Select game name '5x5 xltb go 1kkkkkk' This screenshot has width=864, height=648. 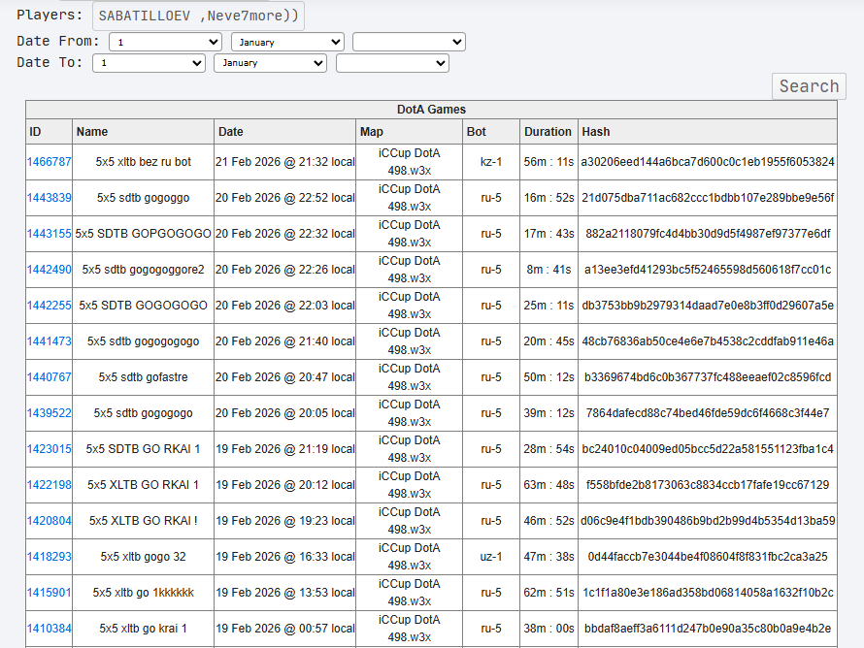144,593
